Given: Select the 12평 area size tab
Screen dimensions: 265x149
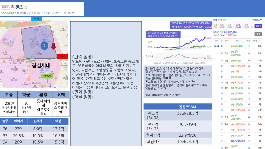Looking at the screenshot, I should [x=222, y=26].
